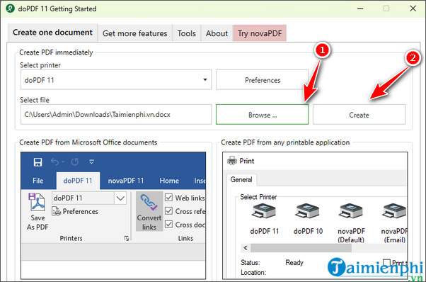The image size is (426, 282).
Task: Click the printer list left scroll arrow
Action: 246,248
